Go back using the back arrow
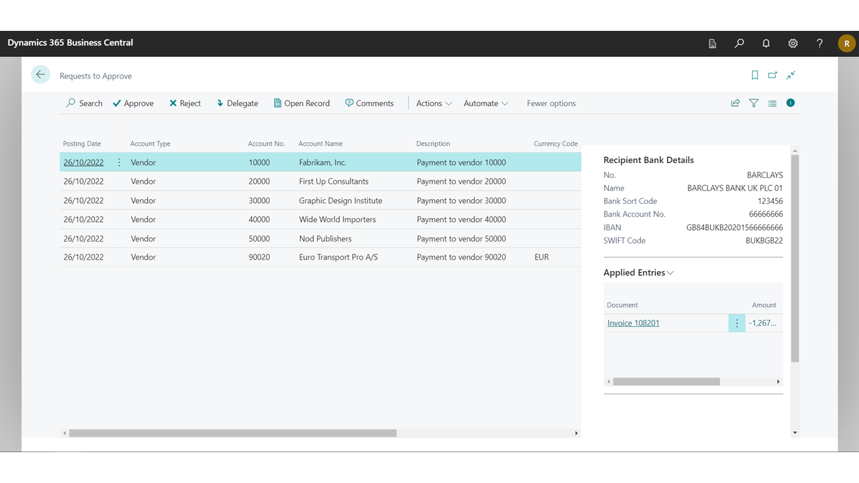This screenshot has height=483, width=859. [41, 74]
